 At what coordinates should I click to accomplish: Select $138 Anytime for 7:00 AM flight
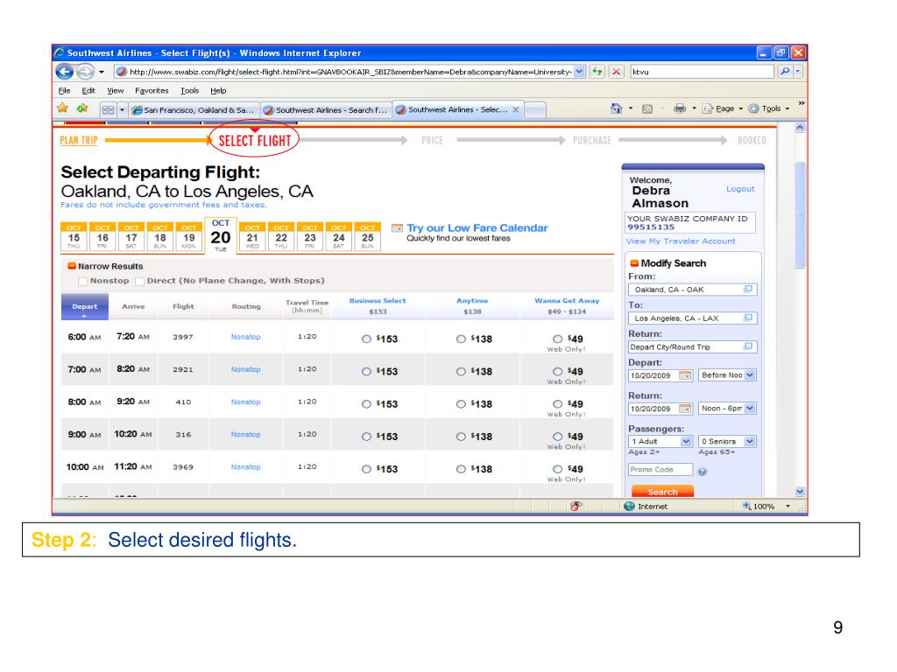[x=461, y=371]
